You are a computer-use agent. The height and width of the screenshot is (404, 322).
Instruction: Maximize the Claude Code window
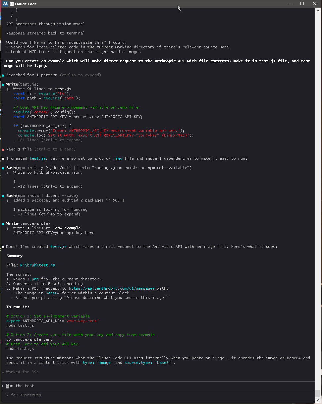[302, 4]
